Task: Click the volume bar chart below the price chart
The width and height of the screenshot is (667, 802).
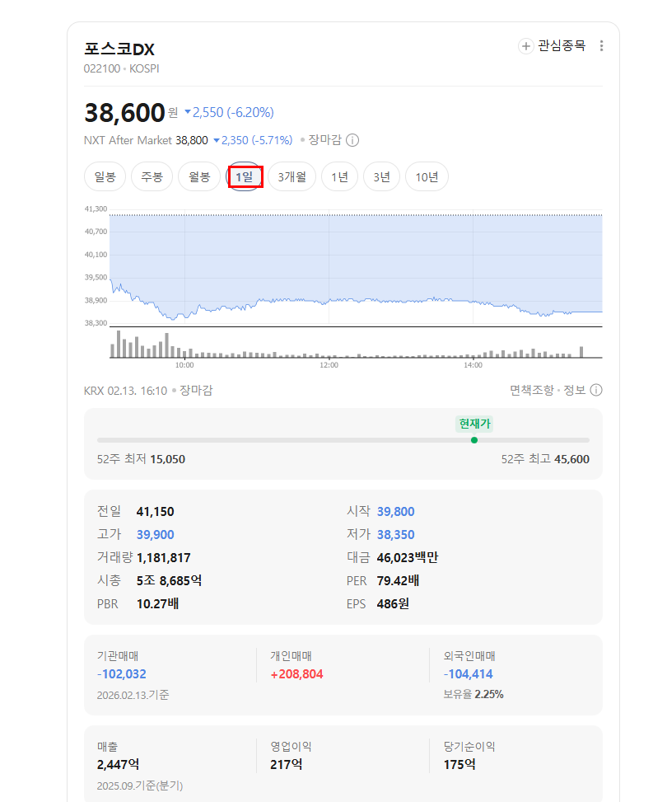Action: (356, 344)
